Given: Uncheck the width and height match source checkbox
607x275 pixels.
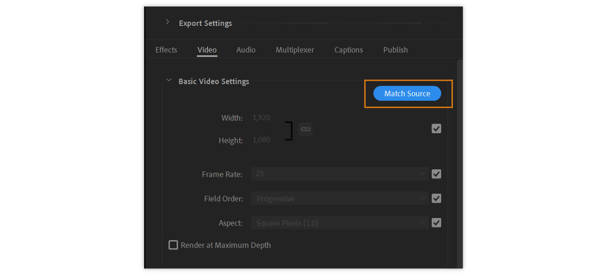Looking at the screenshot, I should [x=436, y=129].
